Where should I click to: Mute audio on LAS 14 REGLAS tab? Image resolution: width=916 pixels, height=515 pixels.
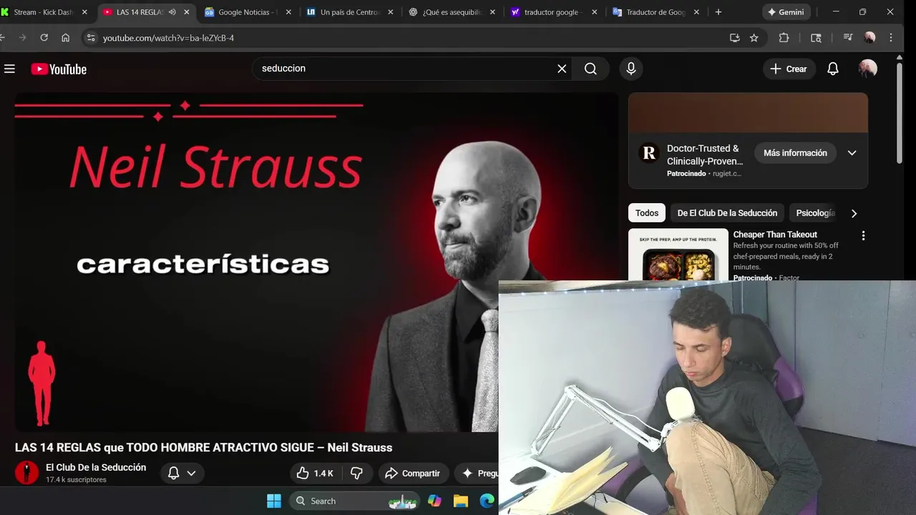tap(172, 12)
